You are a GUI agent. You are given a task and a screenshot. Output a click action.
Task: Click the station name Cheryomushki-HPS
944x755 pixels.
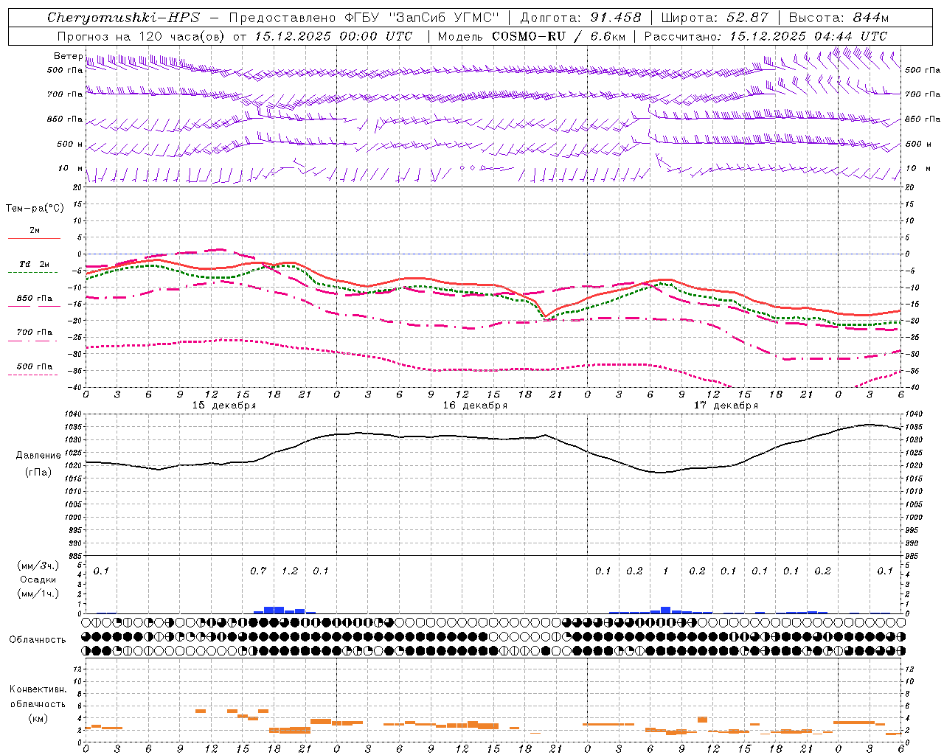coord(123,18)
